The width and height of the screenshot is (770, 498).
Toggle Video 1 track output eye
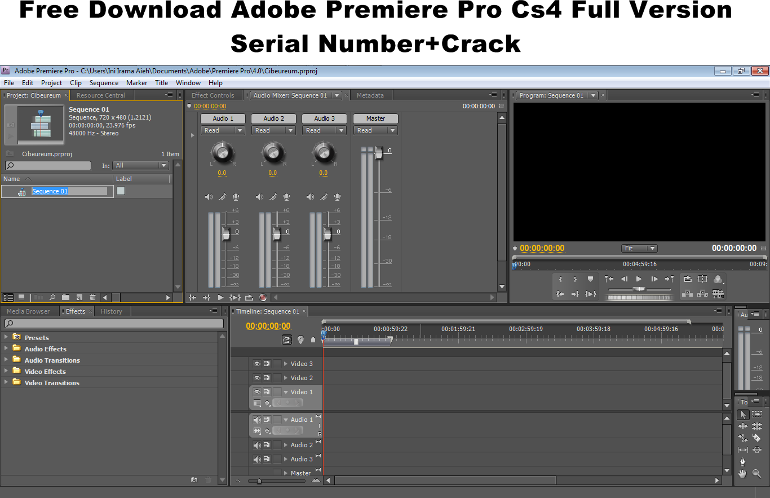257,392
